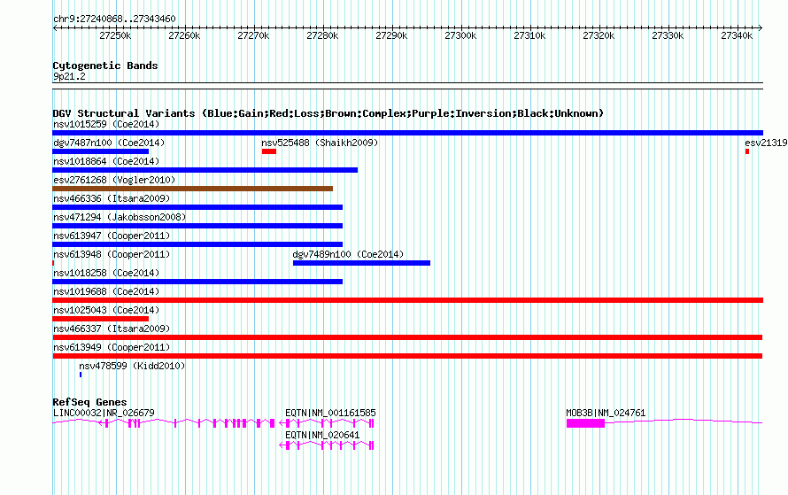Click the small red loss bar of nsv525488

[269, 151]
